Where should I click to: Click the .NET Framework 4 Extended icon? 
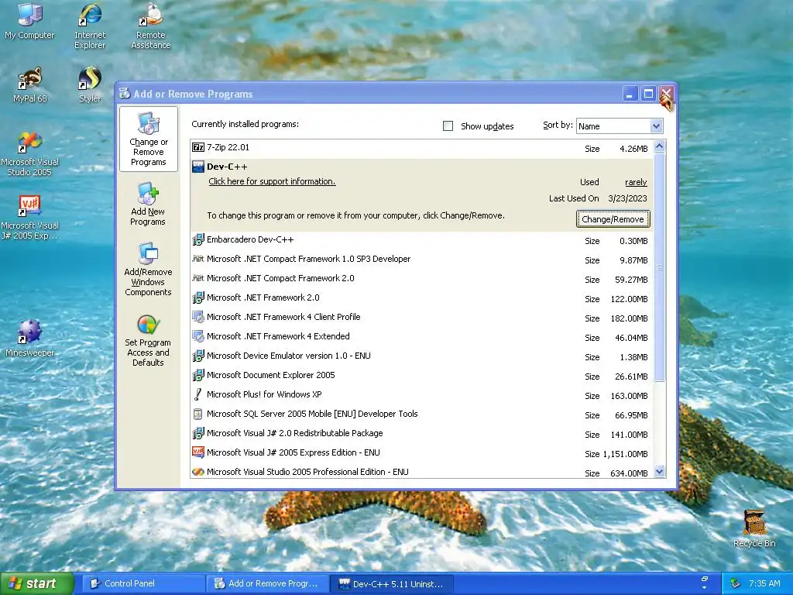(x=197, y=336)
